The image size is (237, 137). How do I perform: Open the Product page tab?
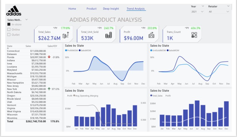[91, 9]
